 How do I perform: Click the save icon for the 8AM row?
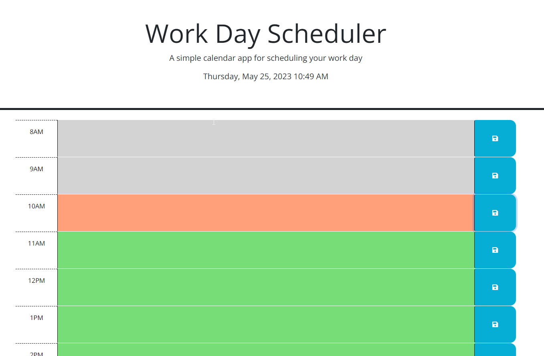(x=495, y=138)
